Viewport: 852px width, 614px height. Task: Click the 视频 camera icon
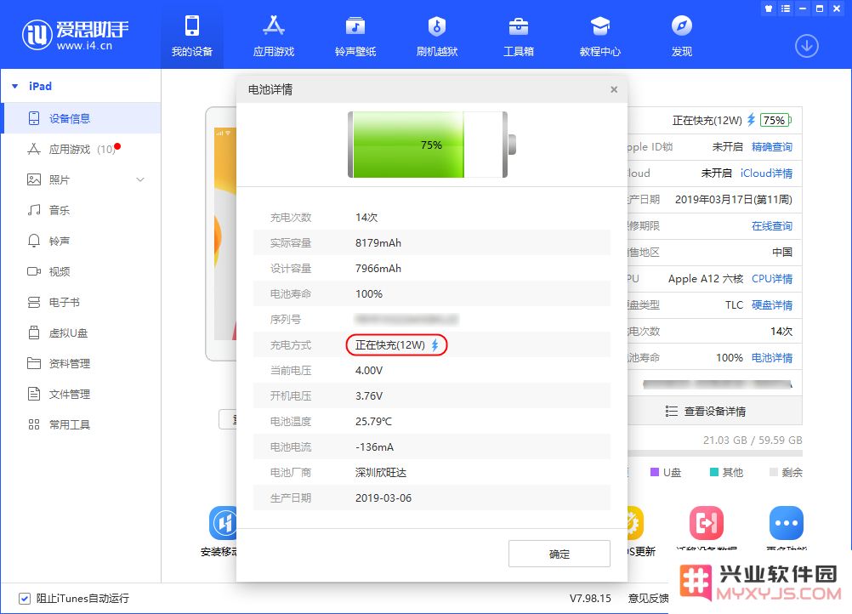click(x=34, y=271)
